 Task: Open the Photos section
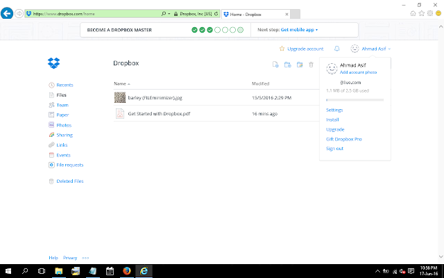[x=64, y=125]
